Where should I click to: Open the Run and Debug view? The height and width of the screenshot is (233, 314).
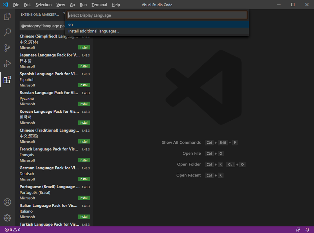click(7, 64)
